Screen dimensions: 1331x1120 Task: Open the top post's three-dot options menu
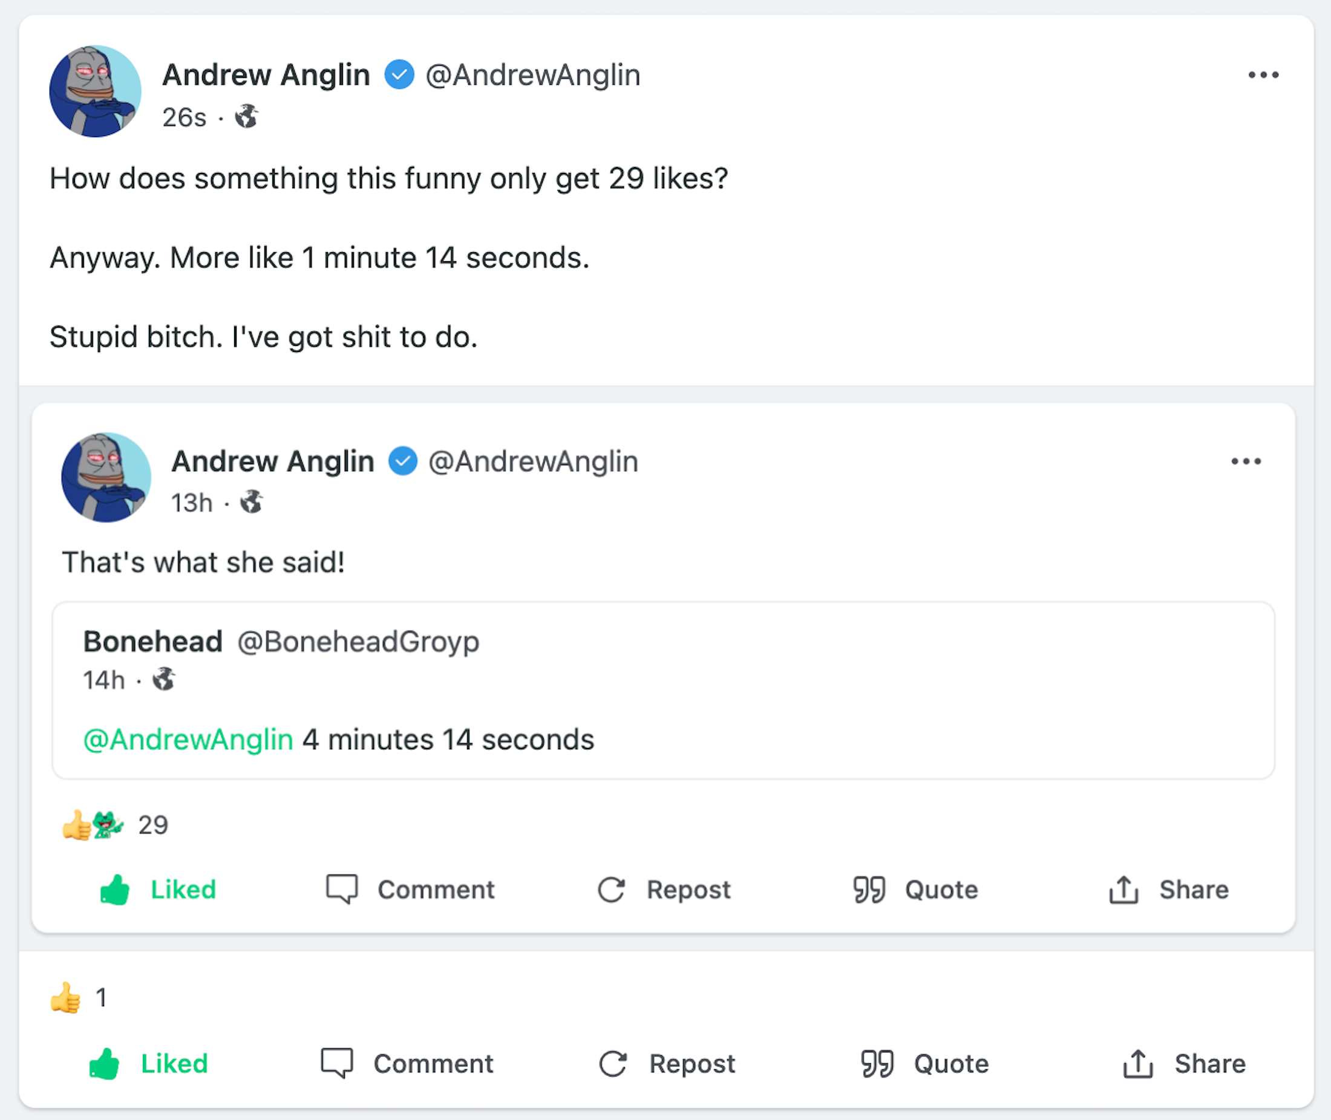(x=1263, y=75)
